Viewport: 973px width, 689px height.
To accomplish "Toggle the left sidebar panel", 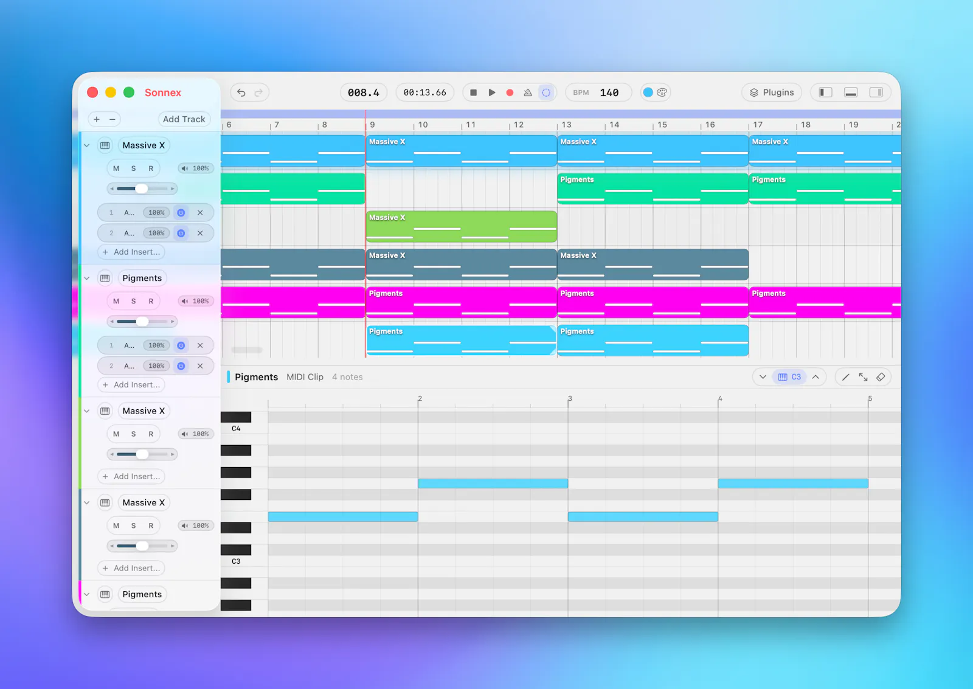I will click(x=825, y=92).
